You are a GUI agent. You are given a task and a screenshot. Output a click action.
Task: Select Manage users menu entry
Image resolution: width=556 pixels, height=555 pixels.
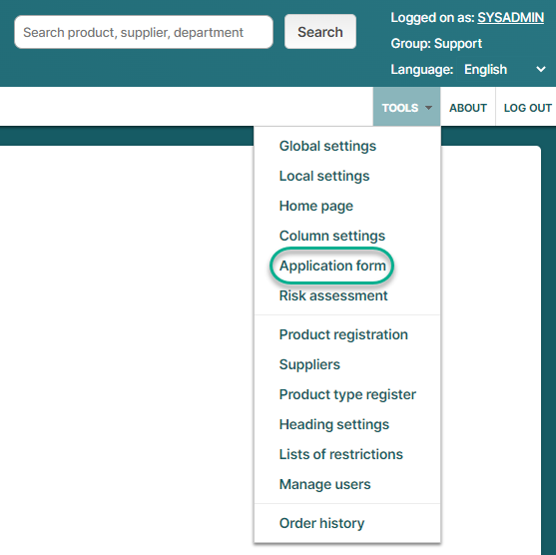[324, 484]
